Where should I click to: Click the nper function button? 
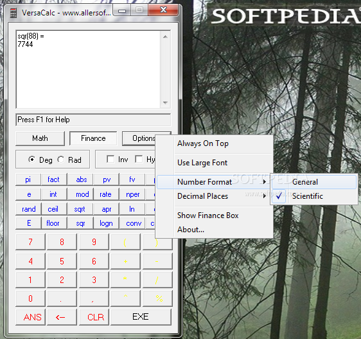pyautogui.click(x=133, y=194)
